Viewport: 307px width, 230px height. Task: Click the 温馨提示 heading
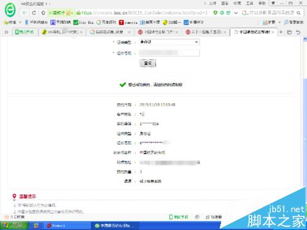[x=28, y=196]
